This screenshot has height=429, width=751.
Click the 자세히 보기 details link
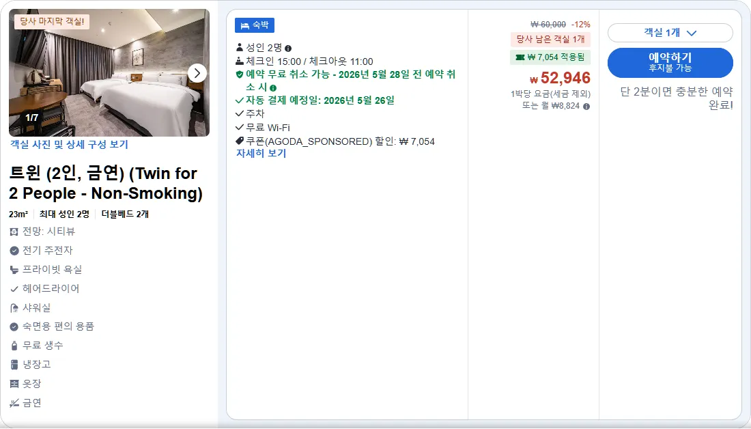pos(261,154)
